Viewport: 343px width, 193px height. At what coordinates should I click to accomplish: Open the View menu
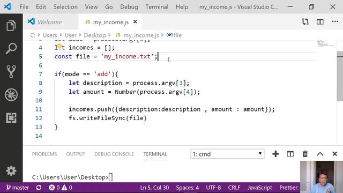point(91,7)
